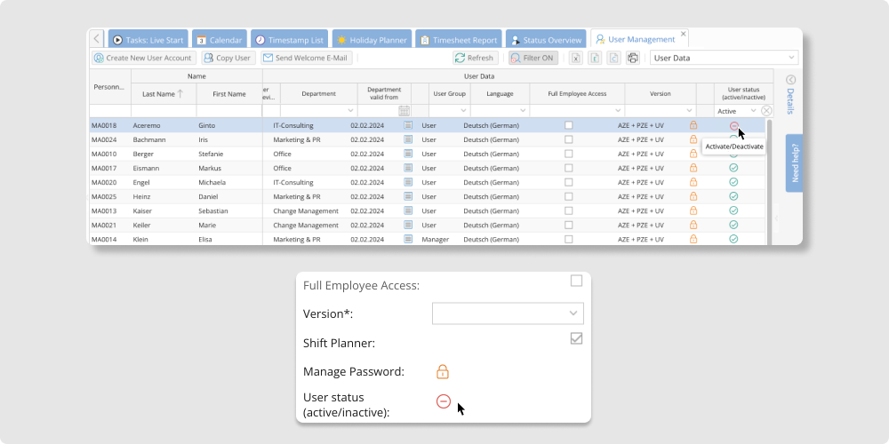Viewport: 889px width, 444px height.
Task: Toggle the Shift Planner checkbox
Action: tap(576, 338)
